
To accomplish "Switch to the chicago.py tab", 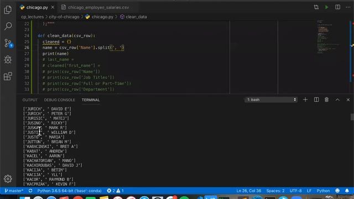I will 37,7.
